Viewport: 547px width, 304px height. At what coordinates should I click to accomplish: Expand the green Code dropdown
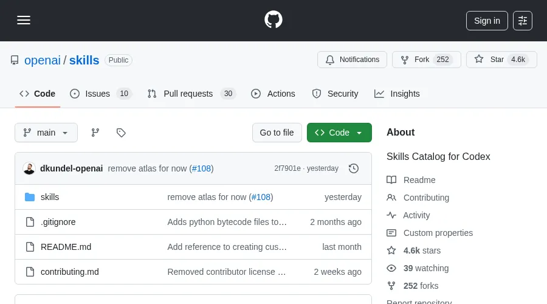(x=339, y=133)
